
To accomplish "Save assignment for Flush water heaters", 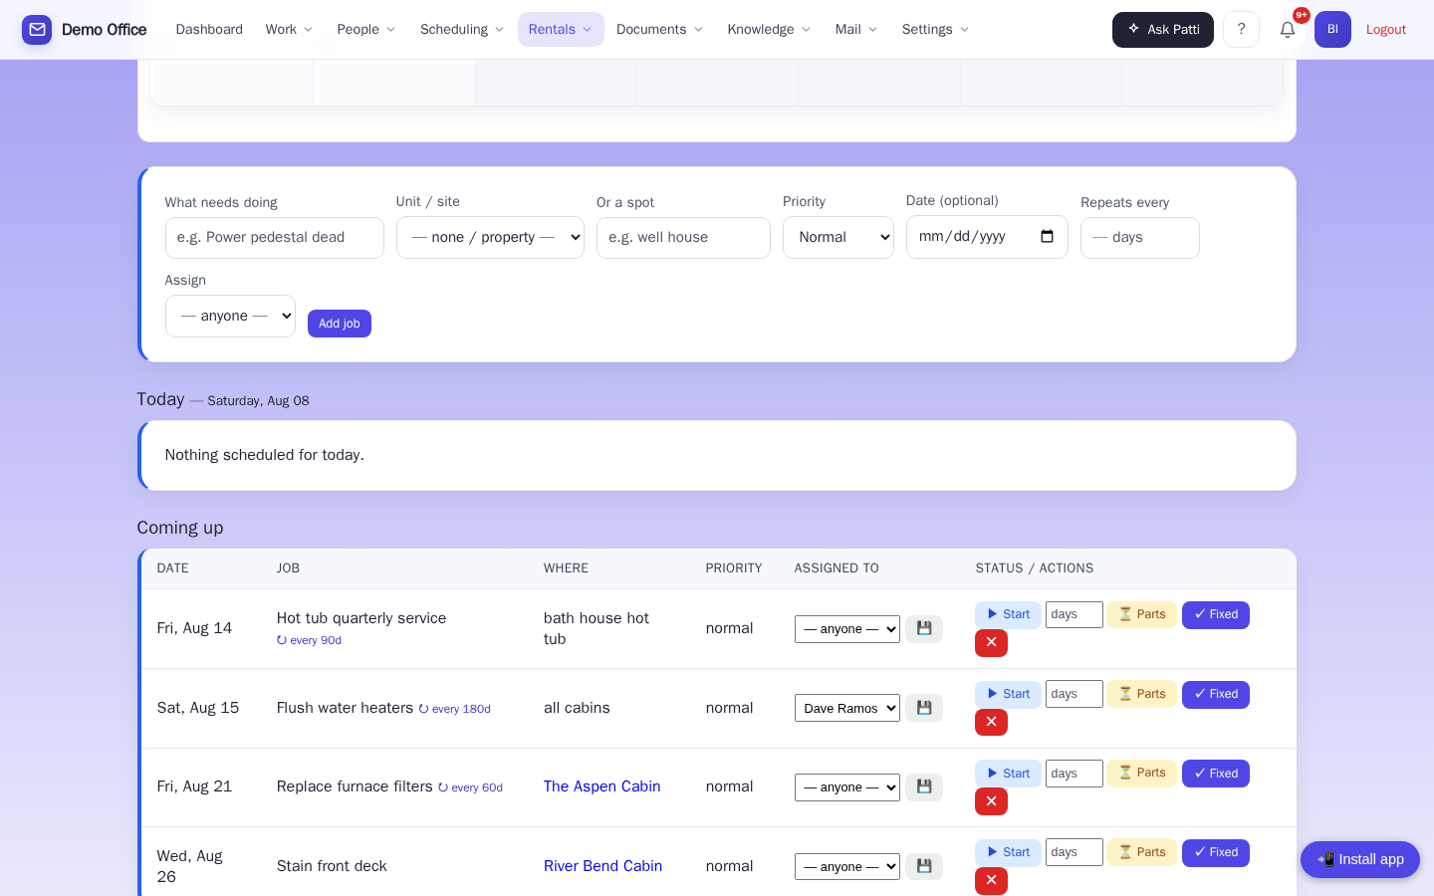I will [x=924, y=708].
